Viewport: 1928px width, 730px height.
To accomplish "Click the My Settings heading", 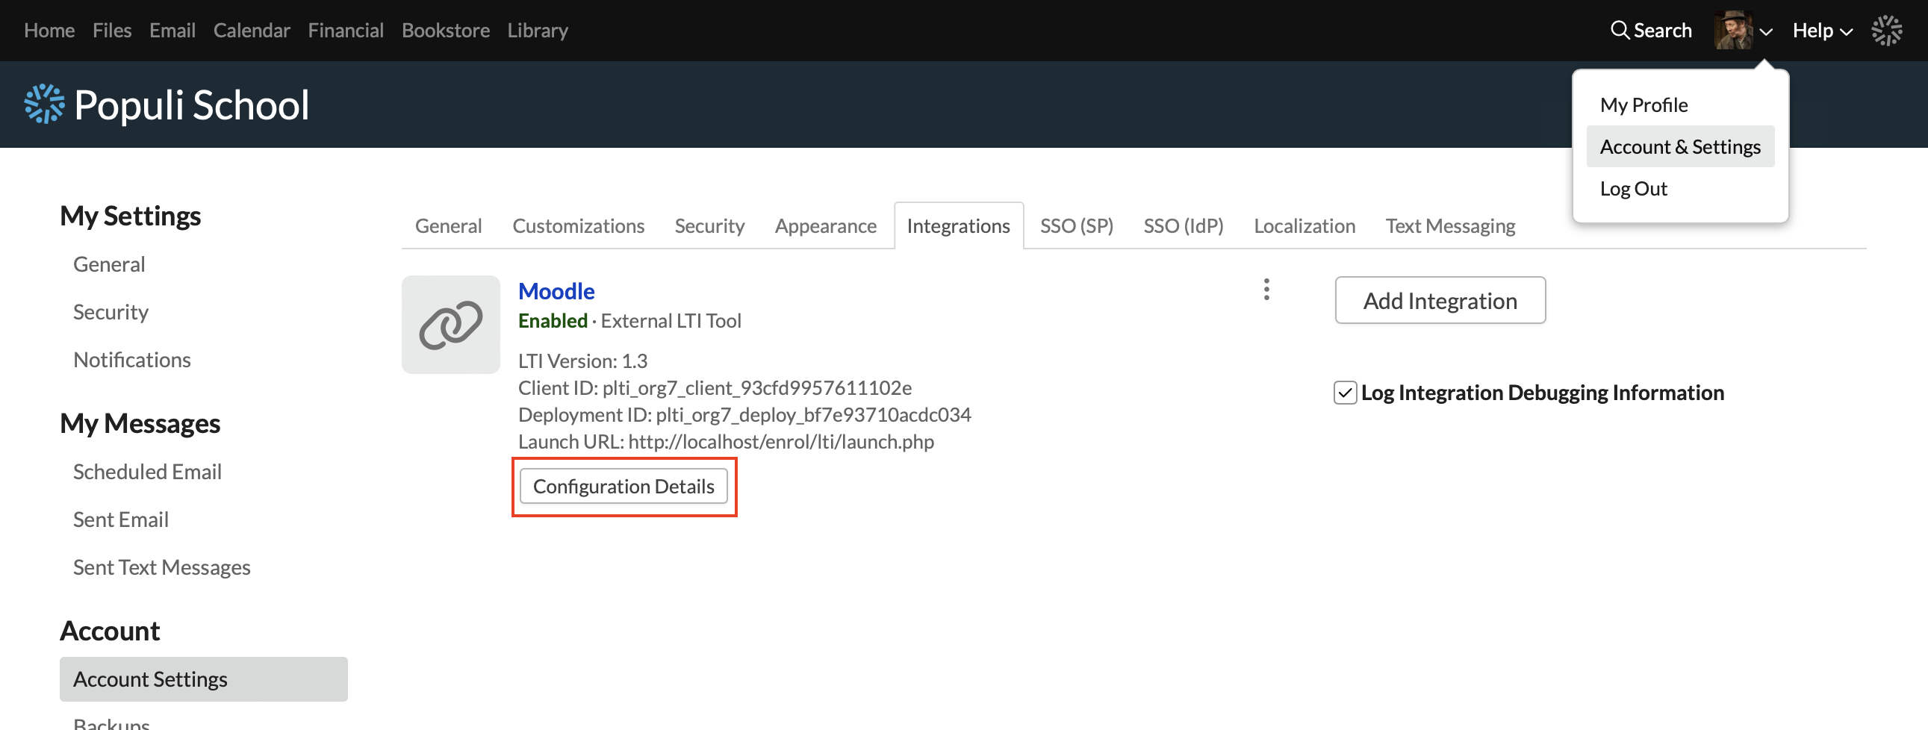I will (130, 216).
